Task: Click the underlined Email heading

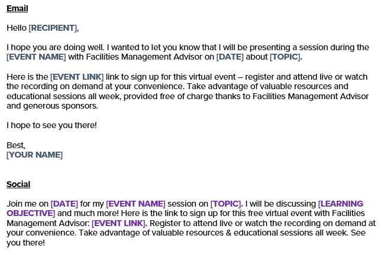Action: (x=17, y=8)
